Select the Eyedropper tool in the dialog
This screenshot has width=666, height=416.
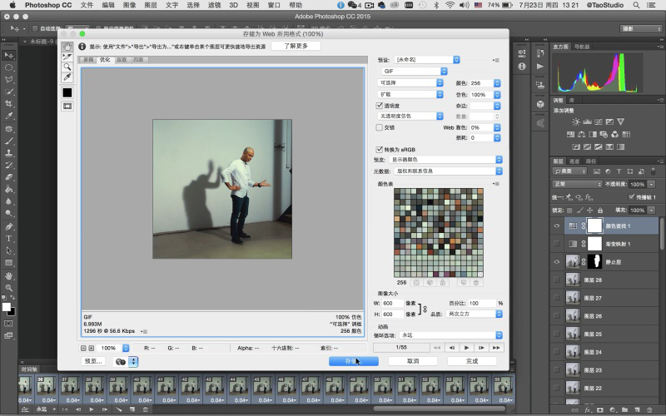(x=67, y=77)
